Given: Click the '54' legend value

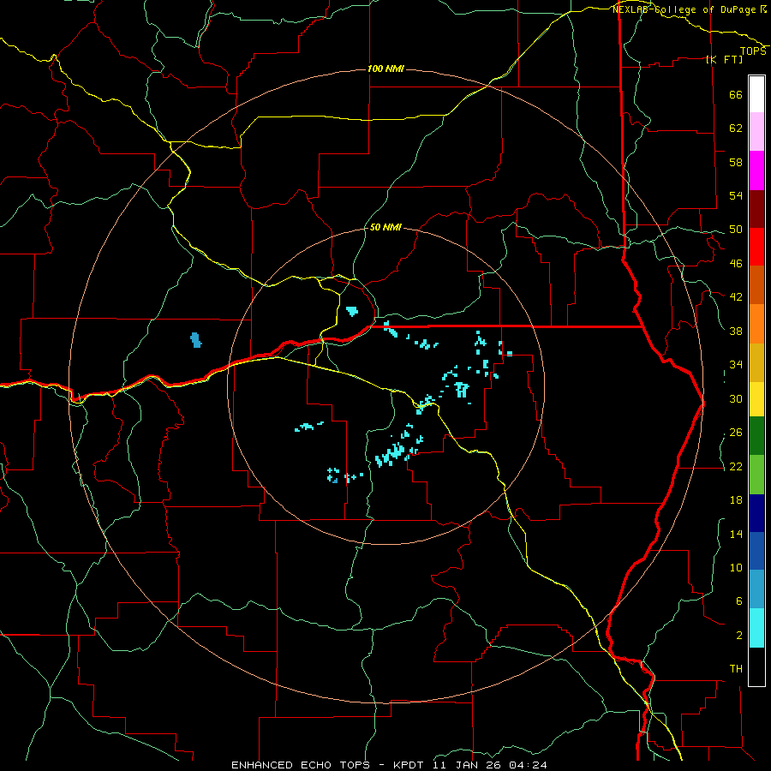Looking at the screenshot, I should pos(736,195).
